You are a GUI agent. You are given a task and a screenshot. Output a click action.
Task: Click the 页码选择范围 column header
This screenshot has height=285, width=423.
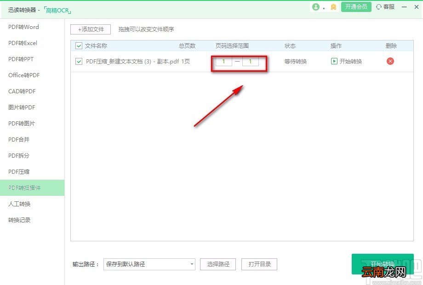click(232, 46)
